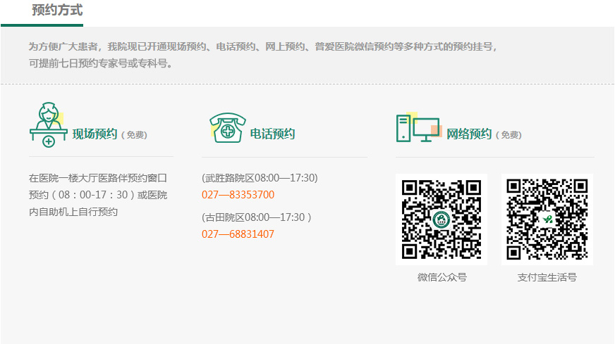This screenshot has height=344, width=615.
Task: Click the computer network appointment icon
Action: click(418, 127)
